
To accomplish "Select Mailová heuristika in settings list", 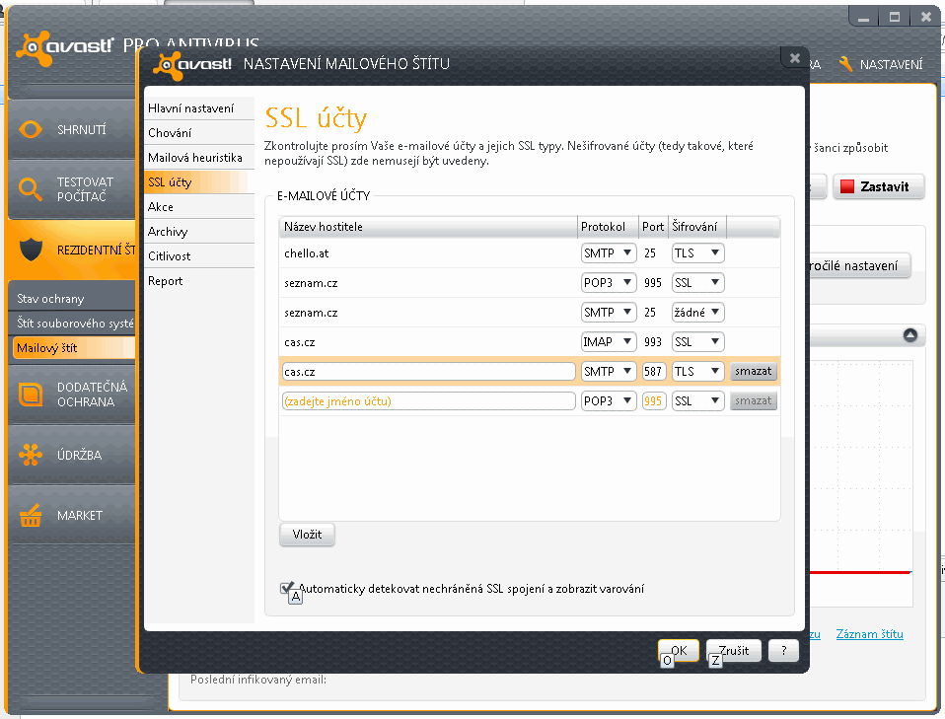I will click(x=195, y=158).
